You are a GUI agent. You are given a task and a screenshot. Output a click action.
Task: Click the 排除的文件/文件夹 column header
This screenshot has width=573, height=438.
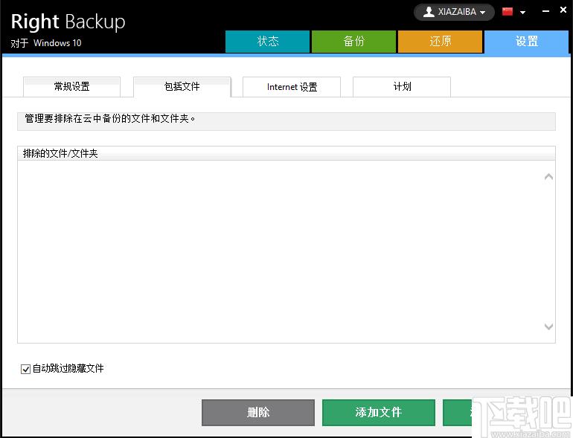point(286,153)
